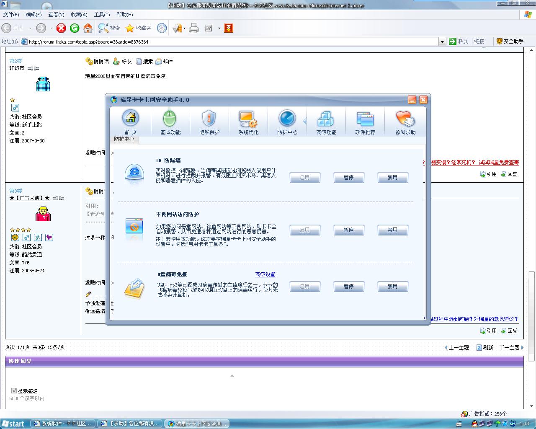
Task: Select 防护中心 in the security assistant toolbar
Action: [x=287, y=122]
